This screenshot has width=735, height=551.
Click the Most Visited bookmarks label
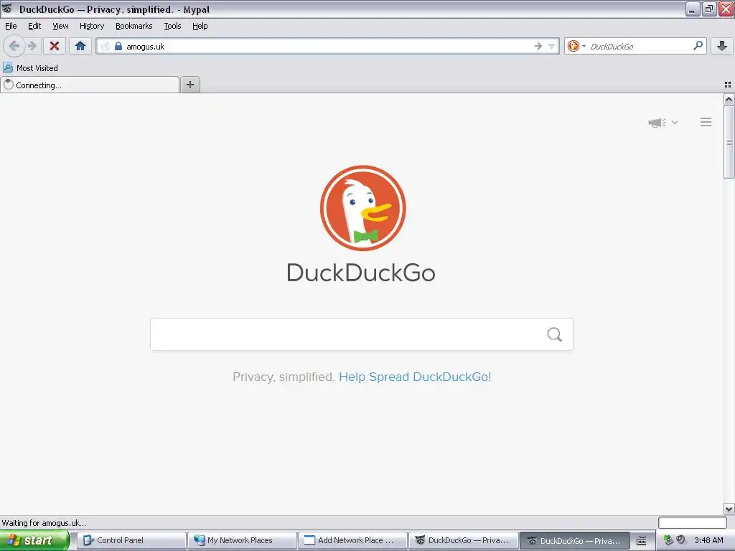(x=37, y=68)
